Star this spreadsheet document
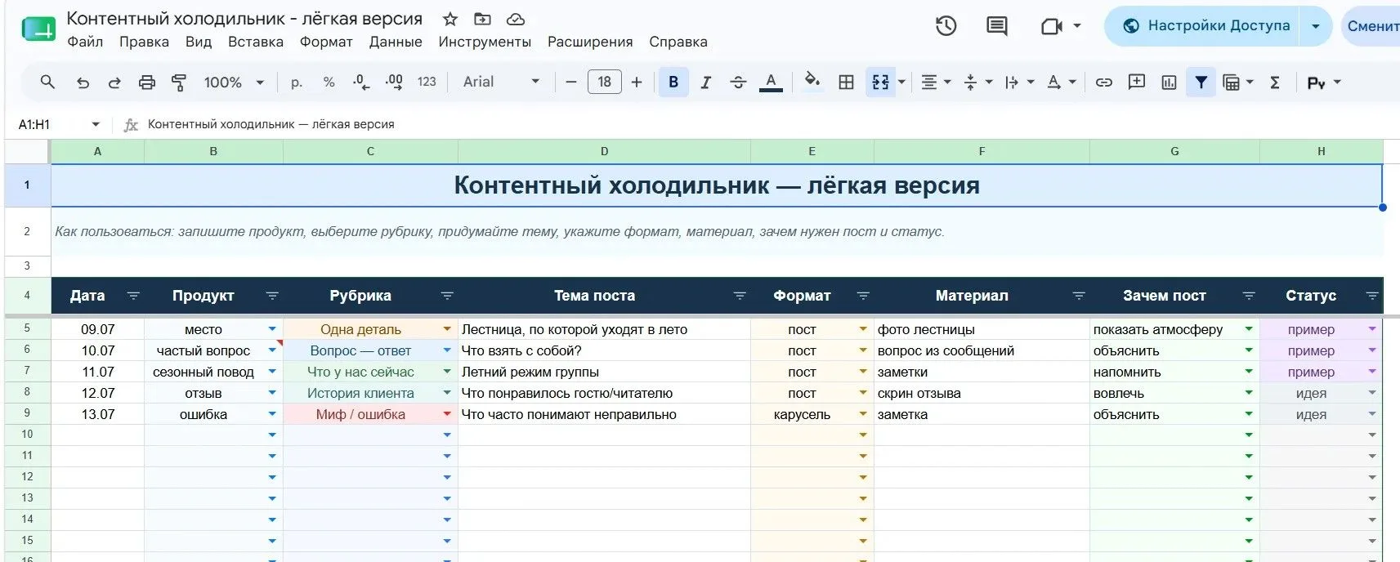 [x=450, y=19]
